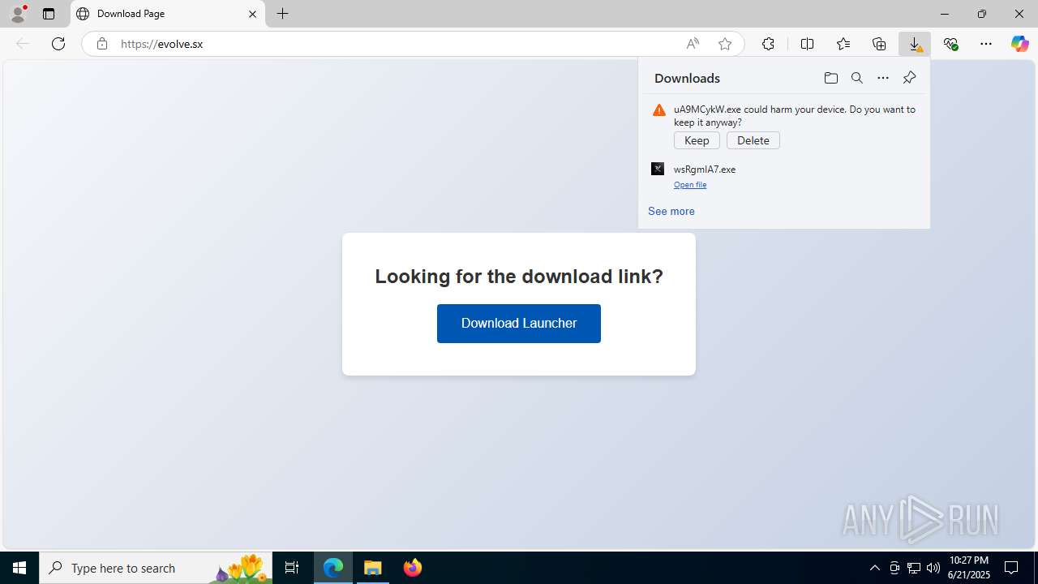Open Browser essentials icon
Image resolution: width=1038 pixels, height=584 pixels.
950,44
